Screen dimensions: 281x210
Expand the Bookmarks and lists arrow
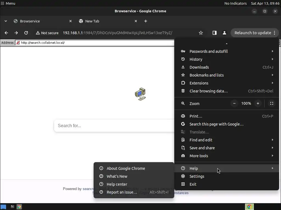pyautogui.click(x=272, y=75)
